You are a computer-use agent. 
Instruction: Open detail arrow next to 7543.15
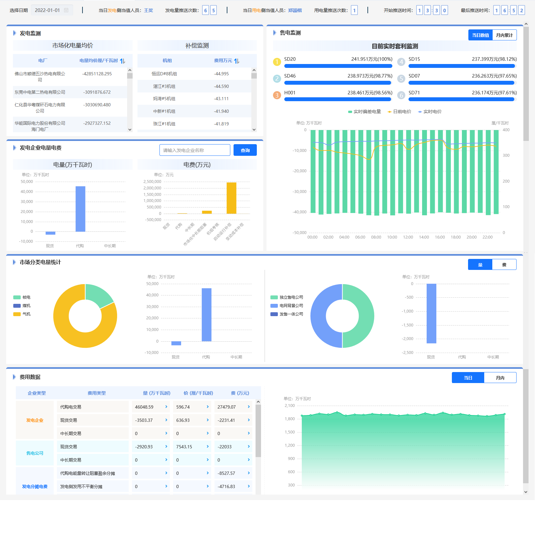208,446
